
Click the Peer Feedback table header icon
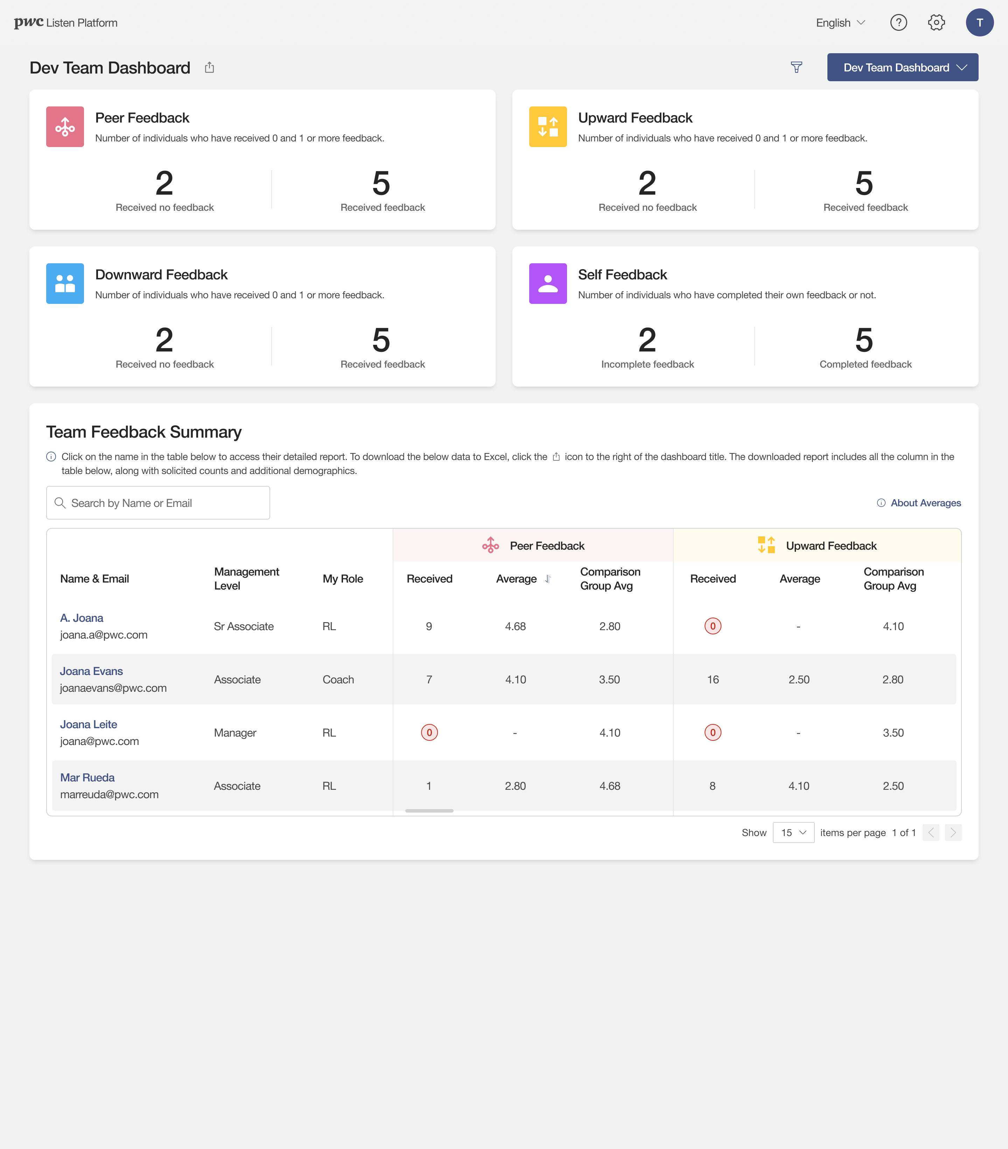coord(490,545)
